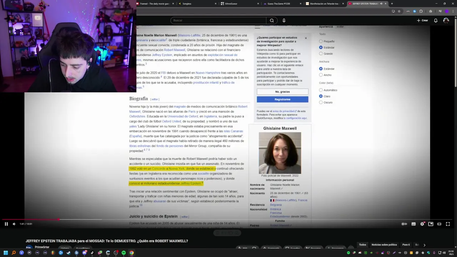
Task: Select the Claro color radio
Action: coord(321,96)
